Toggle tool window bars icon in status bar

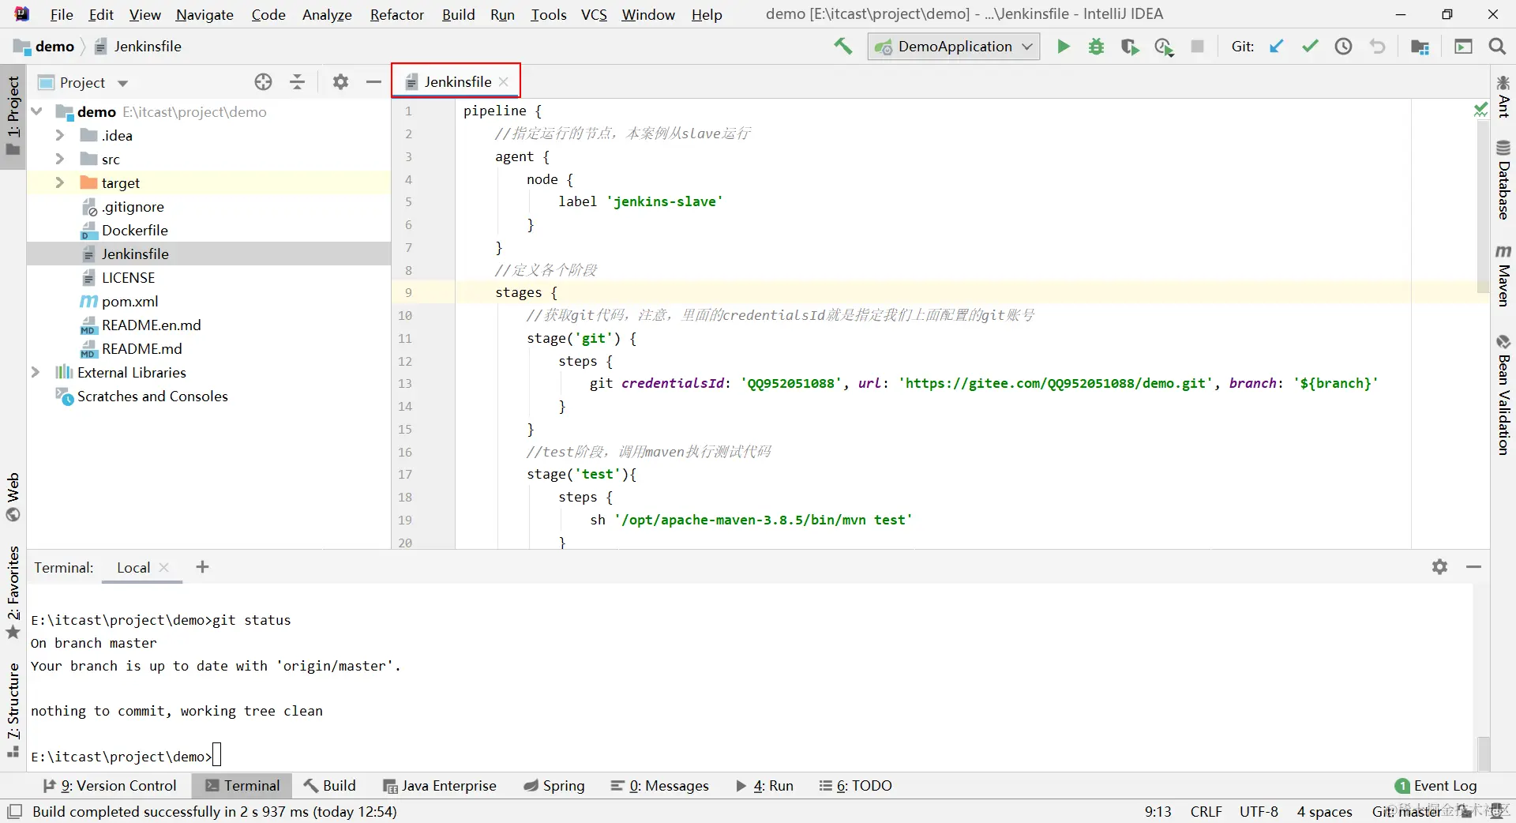coord(14,811)
